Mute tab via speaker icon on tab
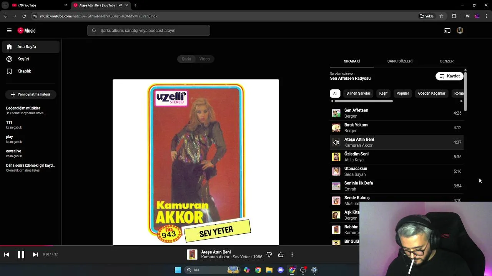Image resolution: width=492 pixels, height=276 pixels. (x=120, y=5)
